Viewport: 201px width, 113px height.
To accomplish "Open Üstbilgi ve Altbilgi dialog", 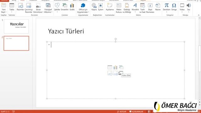I will point(127,8).
